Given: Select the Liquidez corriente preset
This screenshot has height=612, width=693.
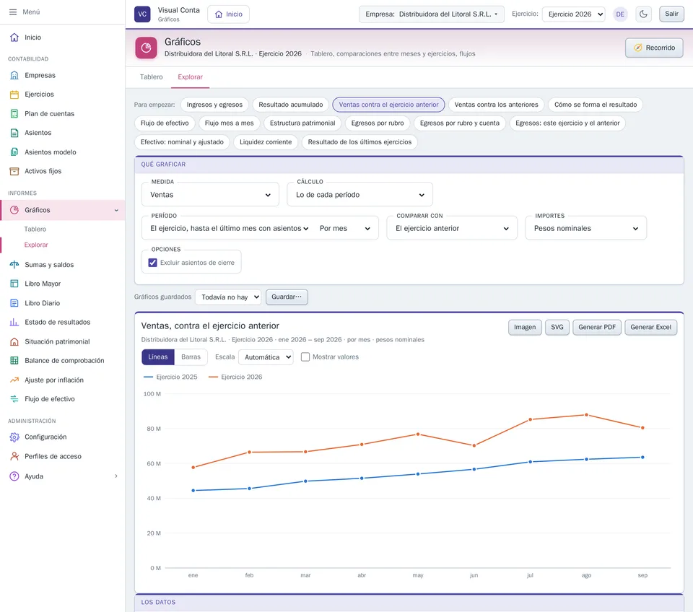Looking at the screenshot, I should [266, 142].
